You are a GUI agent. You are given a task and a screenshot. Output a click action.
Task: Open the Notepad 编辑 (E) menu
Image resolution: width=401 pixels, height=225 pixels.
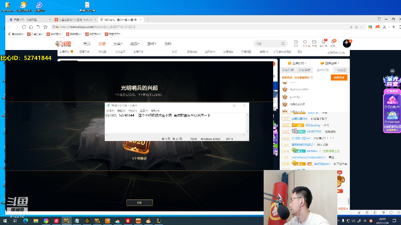(121, 110)
